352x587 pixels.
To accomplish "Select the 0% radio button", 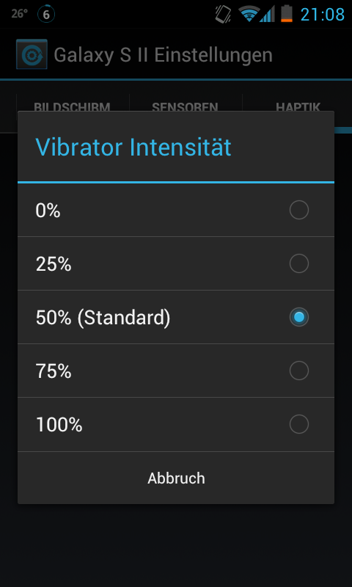I will (x=299, y=210).
